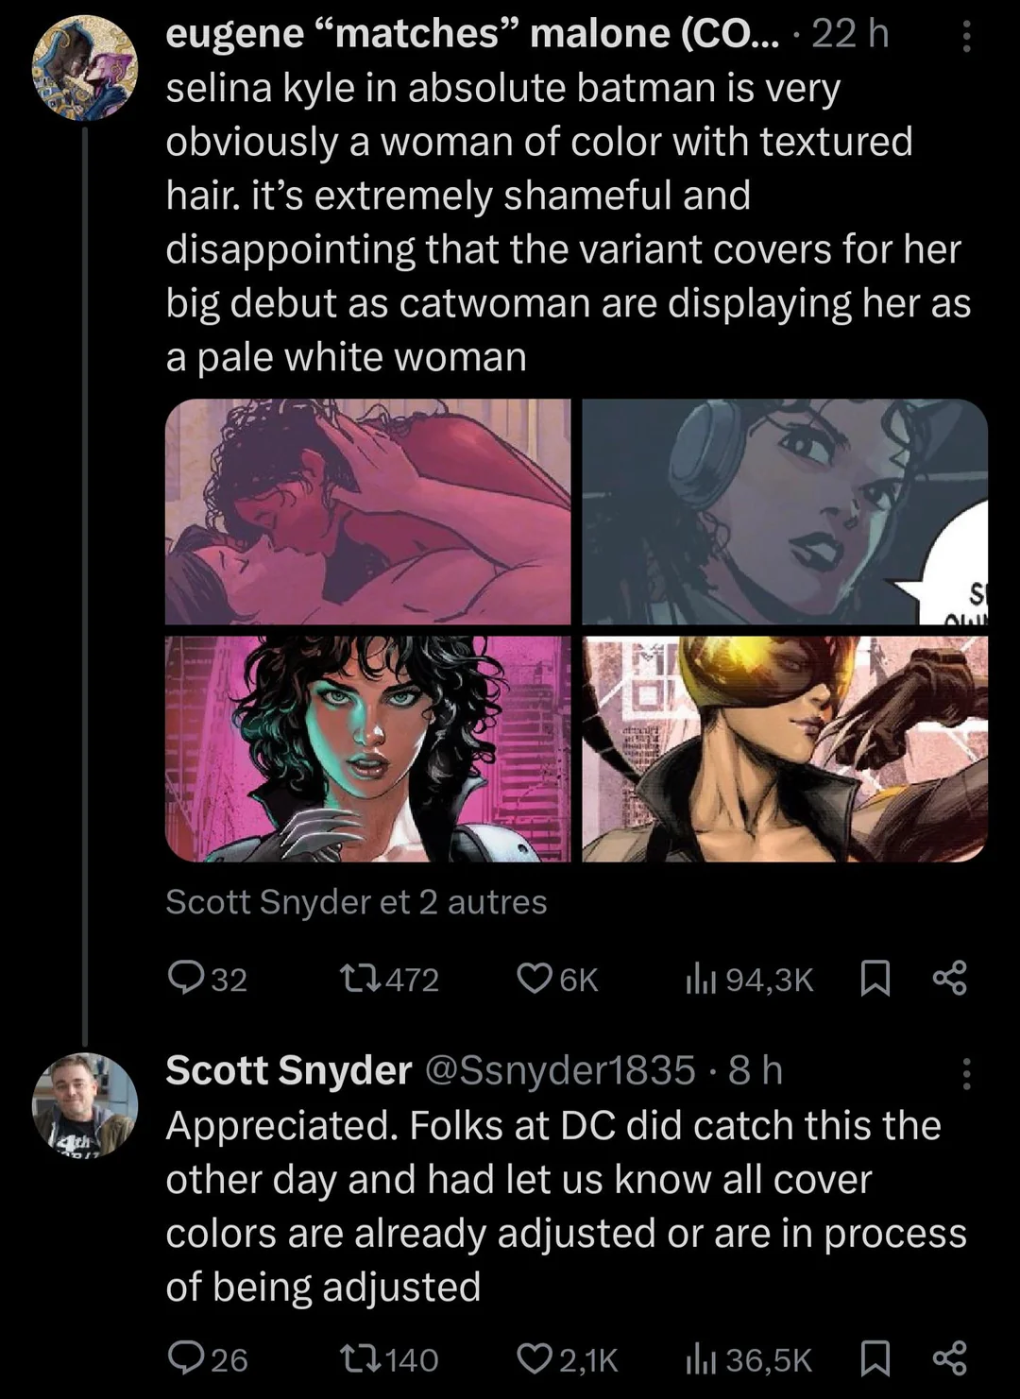Open tagged accounts 'Scott Snyder et 2 autres'
Viewport: 1020px width, 1399px height.
tap(356, 902)
